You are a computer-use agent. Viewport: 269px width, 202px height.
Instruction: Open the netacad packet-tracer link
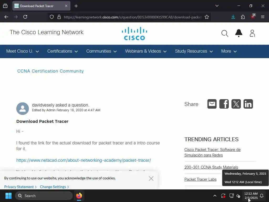coord(84,160)
